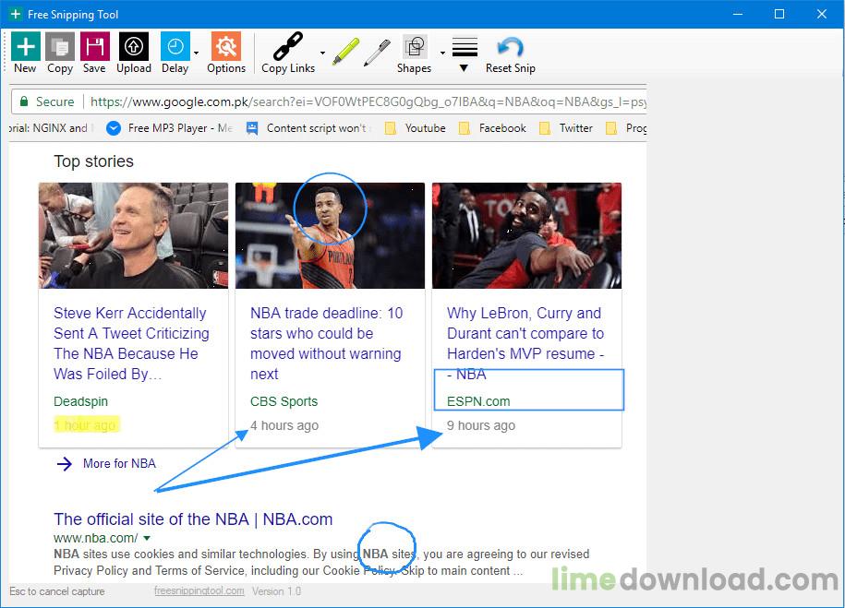Click the Secure padlock icon
Viewport: 845px width, 608px height.
(x=24, y=101)
